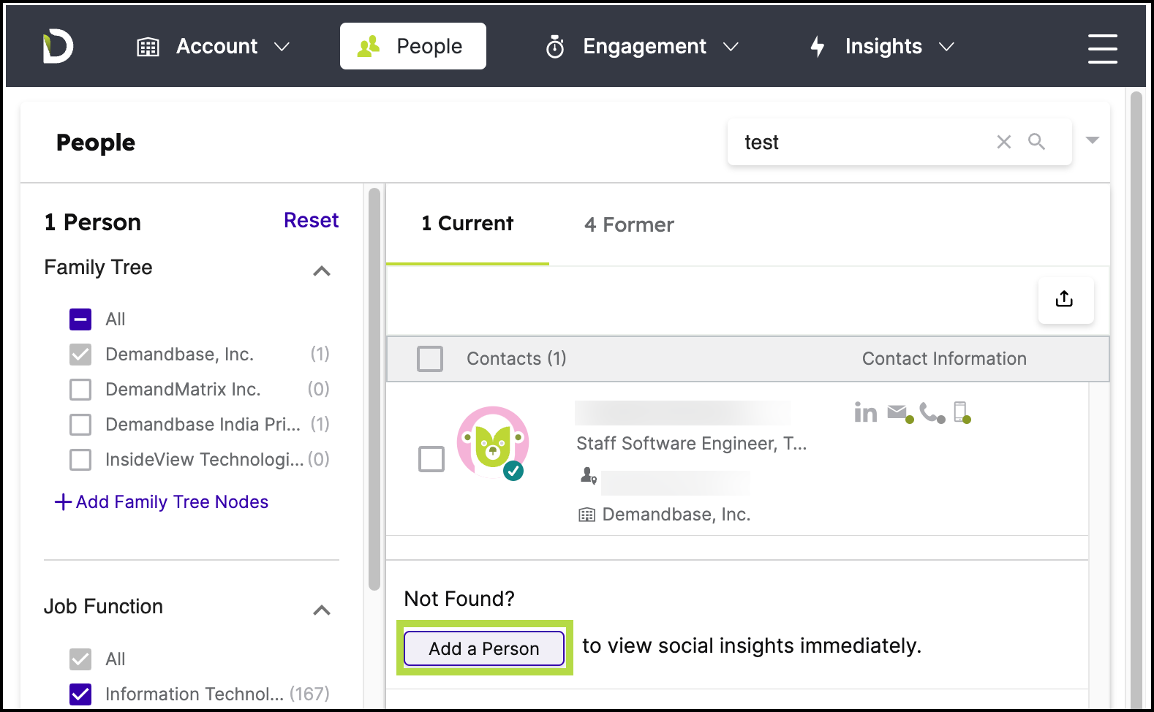Image resolution: width=1154 pixels, height=712 pixels.
Task: Click the plus icon for Family Tree Nodes
Action: (x=63, y=502)
